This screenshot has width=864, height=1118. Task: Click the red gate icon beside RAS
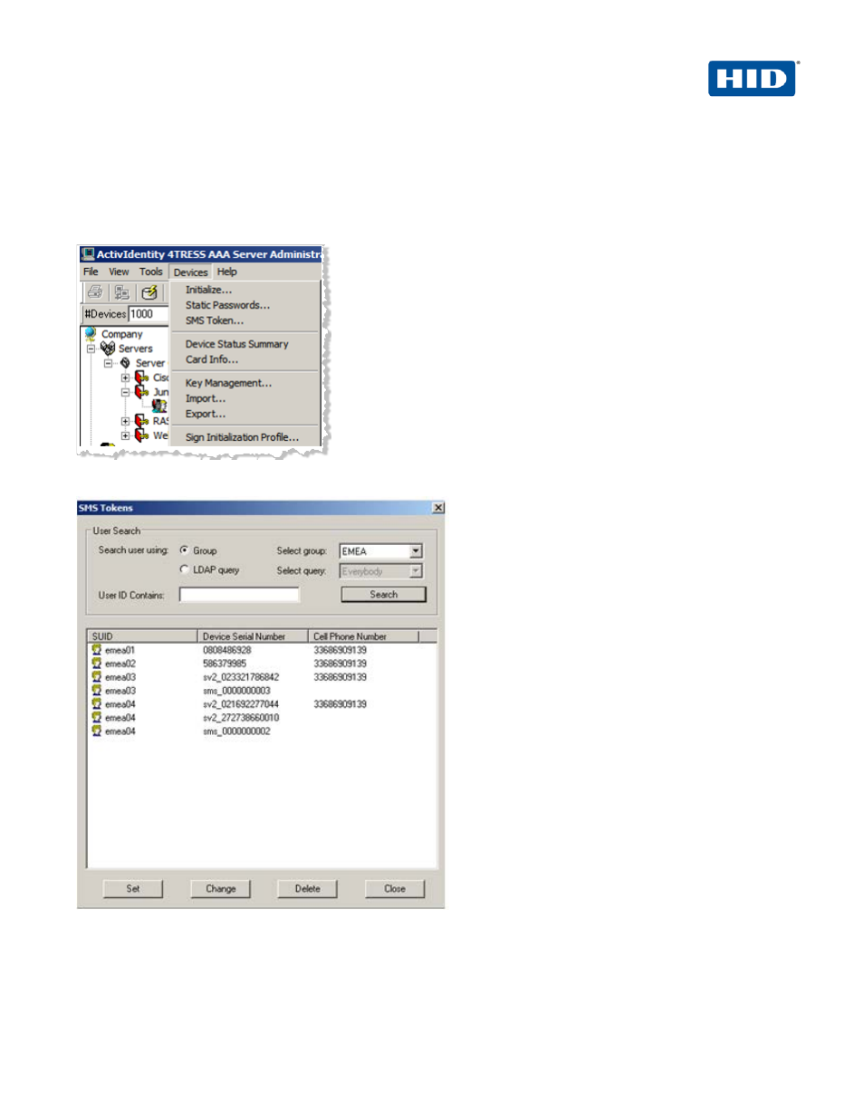(x=141, y=421)
